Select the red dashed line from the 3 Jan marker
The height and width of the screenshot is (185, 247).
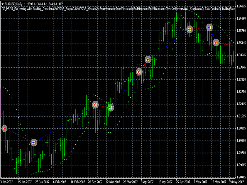[19, 135]
